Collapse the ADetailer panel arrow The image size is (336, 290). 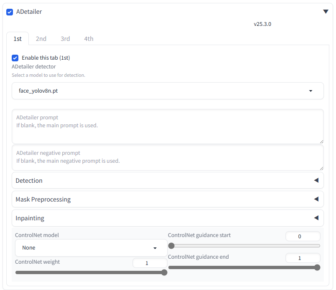coord(326,12)
